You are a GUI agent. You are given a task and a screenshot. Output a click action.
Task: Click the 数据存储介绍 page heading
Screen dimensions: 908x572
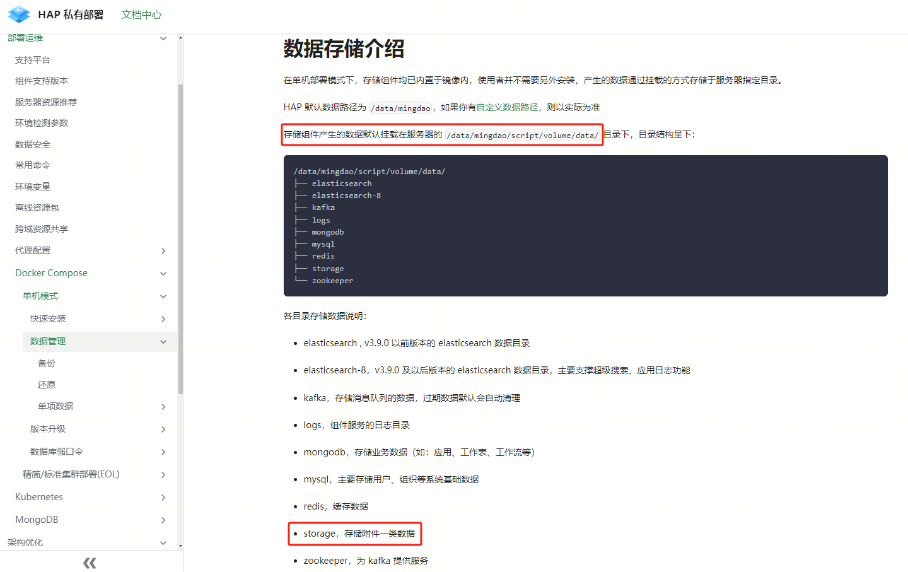(344, 49)
